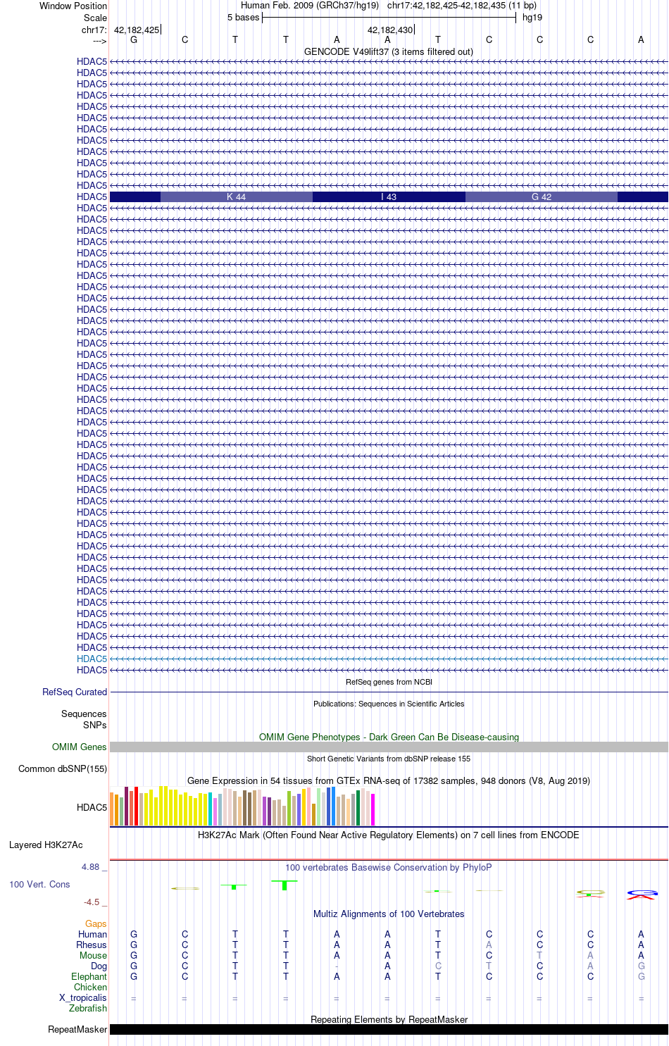Click the Sequences SNPs track label
The width and height of the screenshot is (669, 1046).
click(x=84, y=720)
